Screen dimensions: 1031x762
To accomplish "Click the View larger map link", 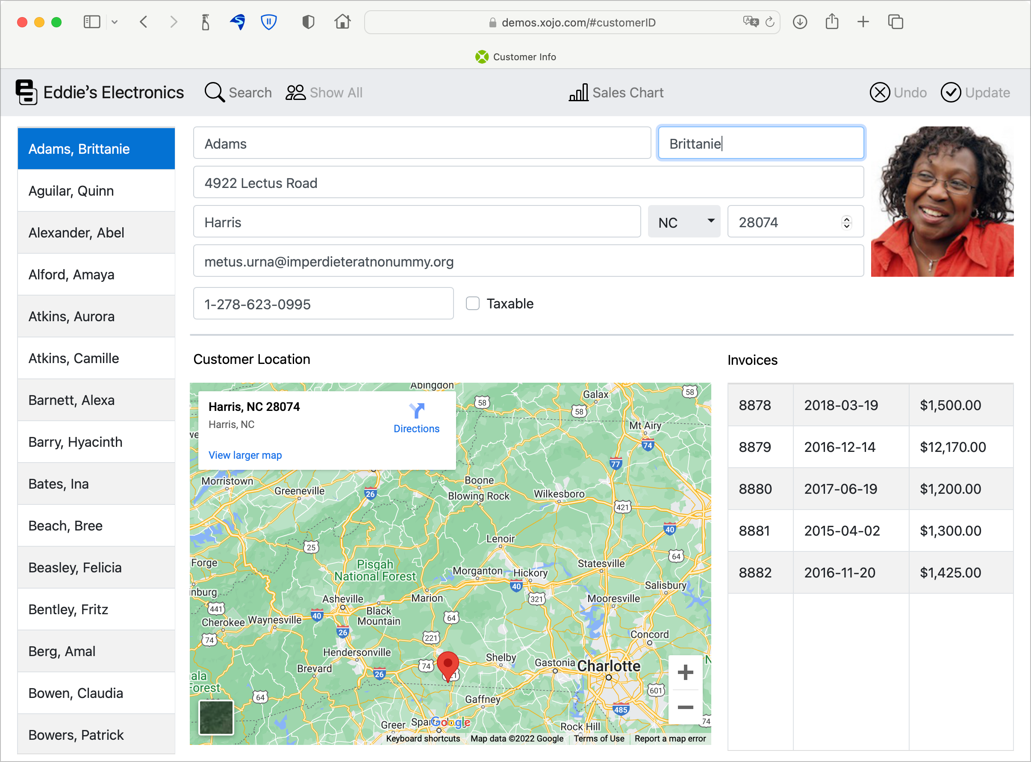I will [x=245, y=455].
